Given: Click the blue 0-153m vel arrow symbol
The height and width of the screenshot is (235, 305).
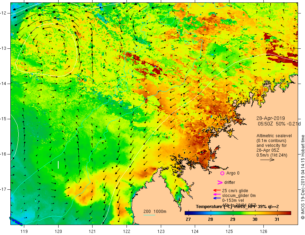Looking at the screenshot, I should pos(217,198).
